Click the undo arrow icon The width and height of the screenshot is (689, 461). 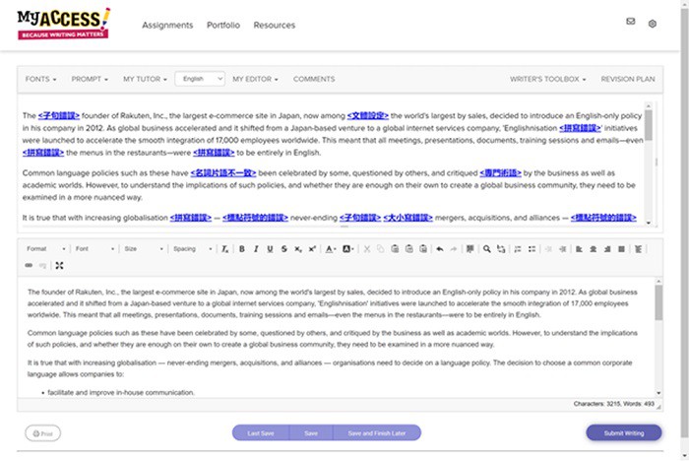coord(439,249)
